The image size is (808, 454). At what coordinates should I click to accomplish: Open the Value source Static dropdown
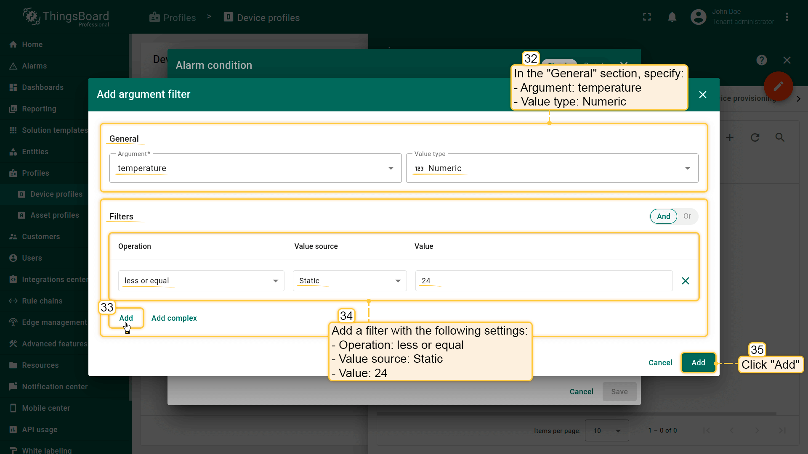(x=349, y=281)
